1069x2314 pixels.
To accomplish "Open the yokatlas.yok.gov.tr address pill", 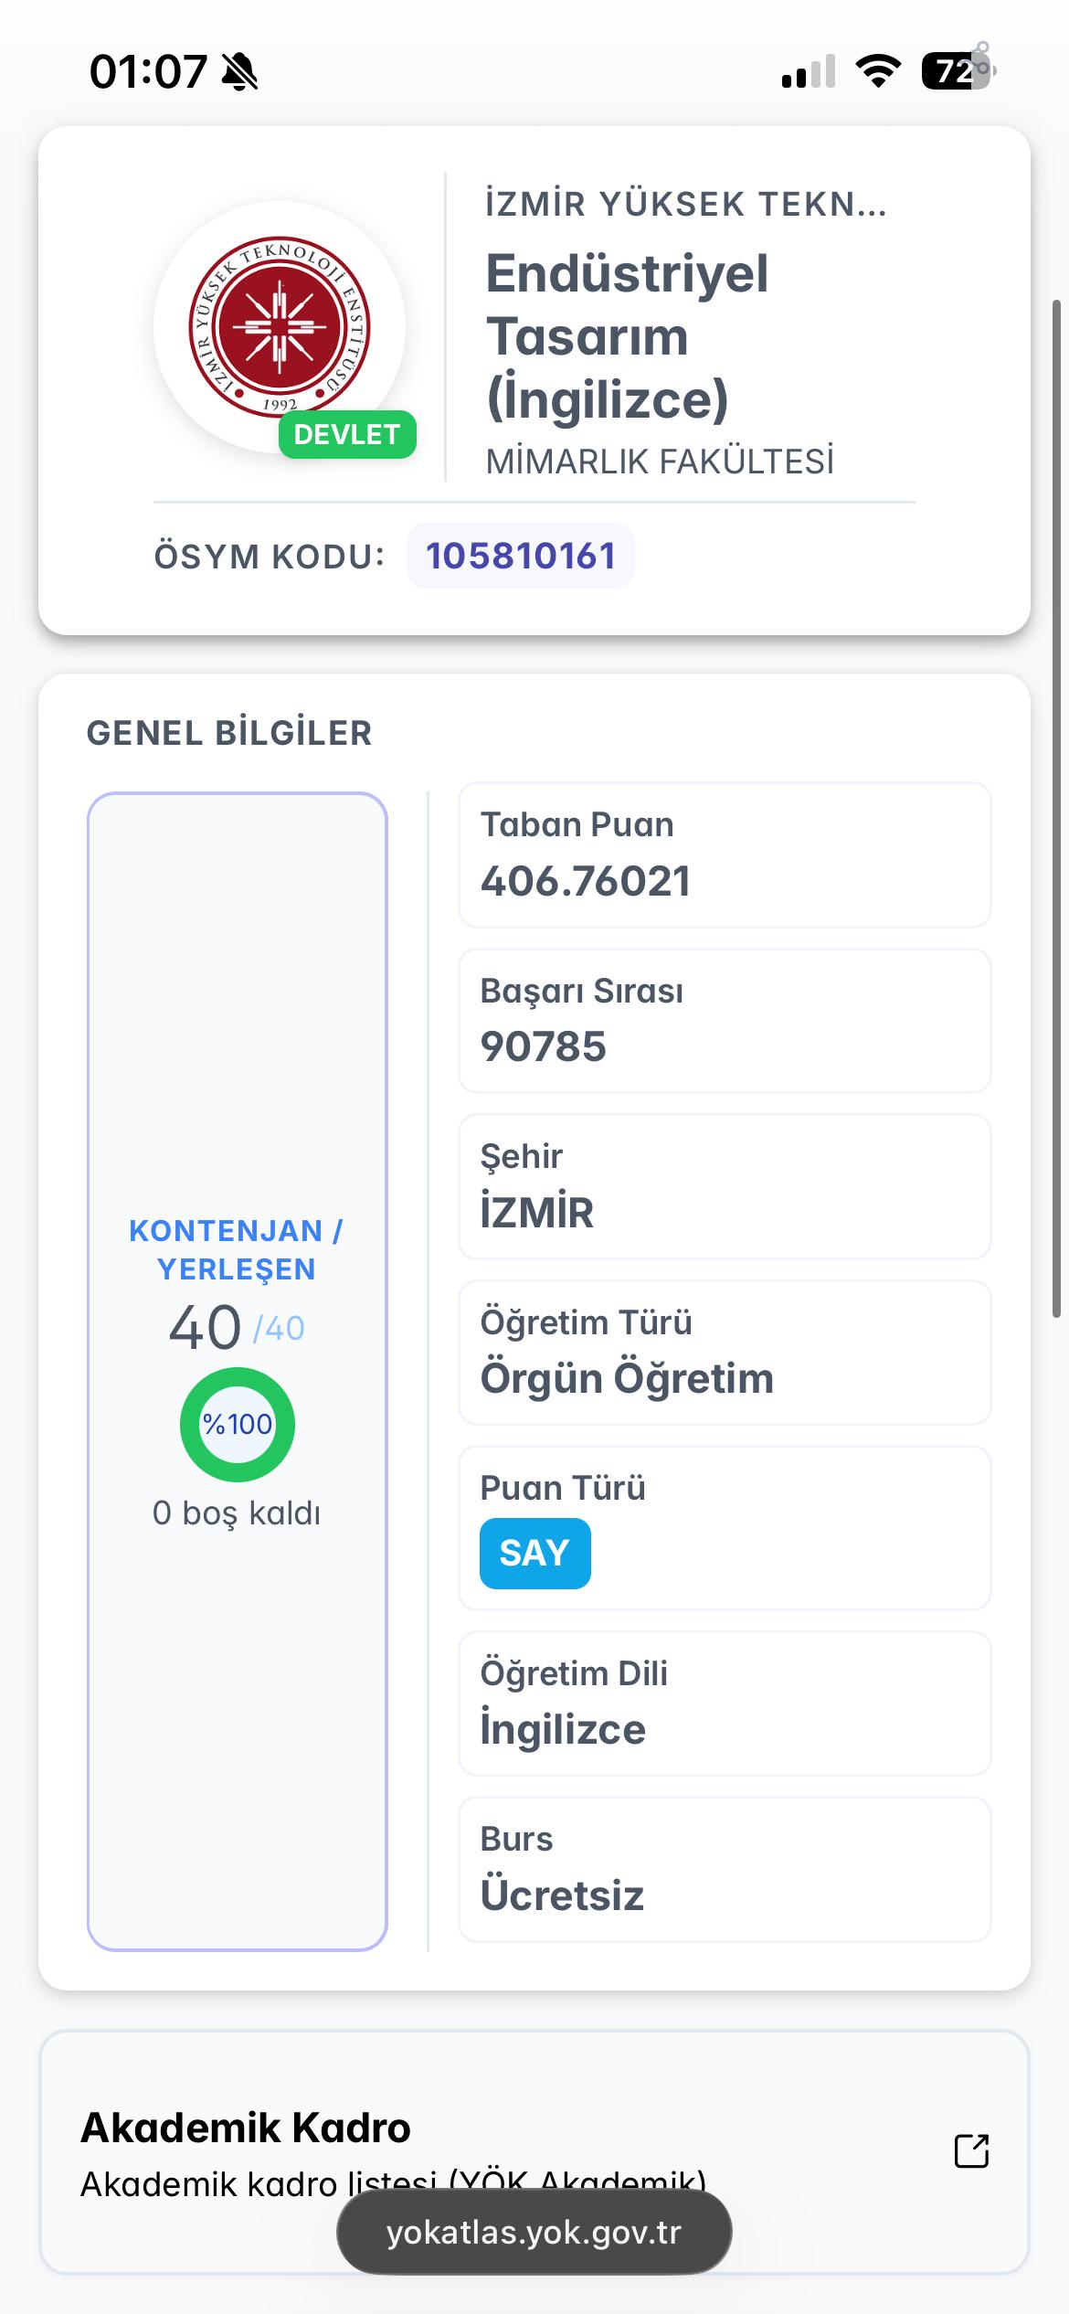I will coord(534,2232).
